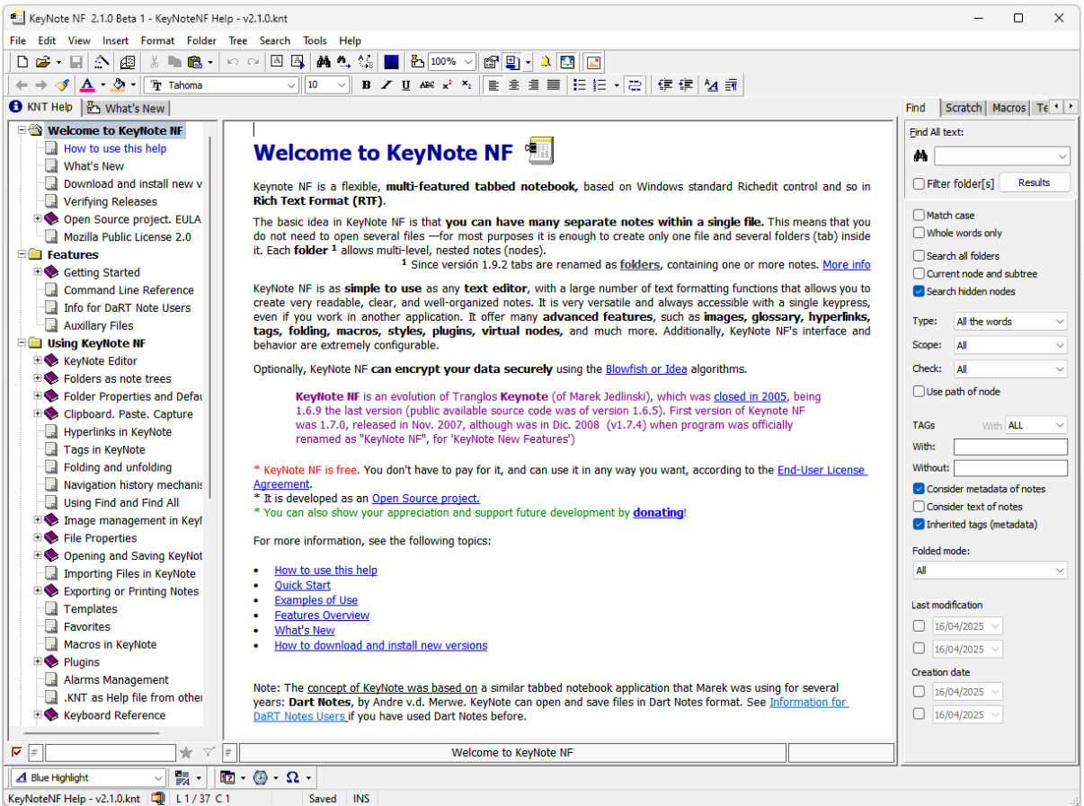Viewport: 1084px width, 806px height.
Task: Insert a symbol with the Omega icon
Action: (293, 776)
